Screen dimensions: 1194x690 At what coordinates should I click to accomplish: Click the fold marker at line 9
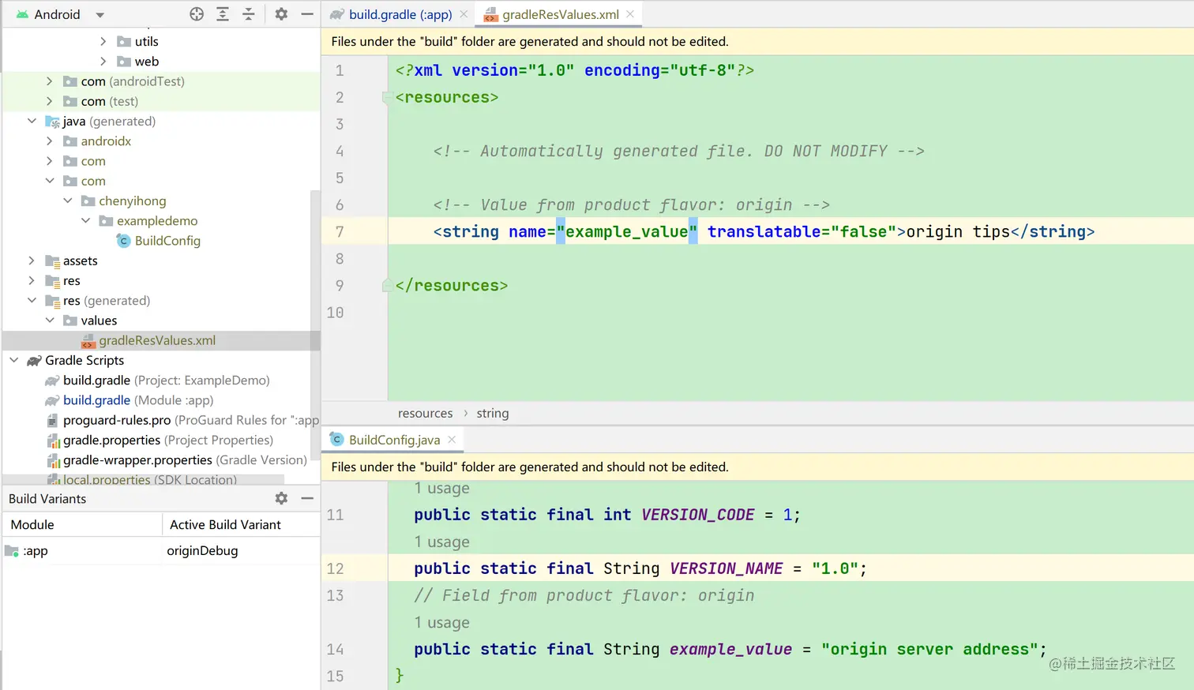387,285
